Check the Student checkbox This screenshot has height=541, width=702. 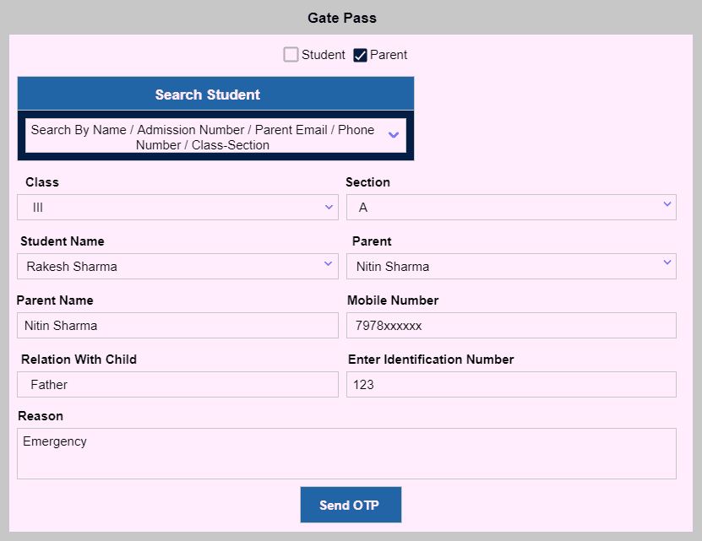291,55
